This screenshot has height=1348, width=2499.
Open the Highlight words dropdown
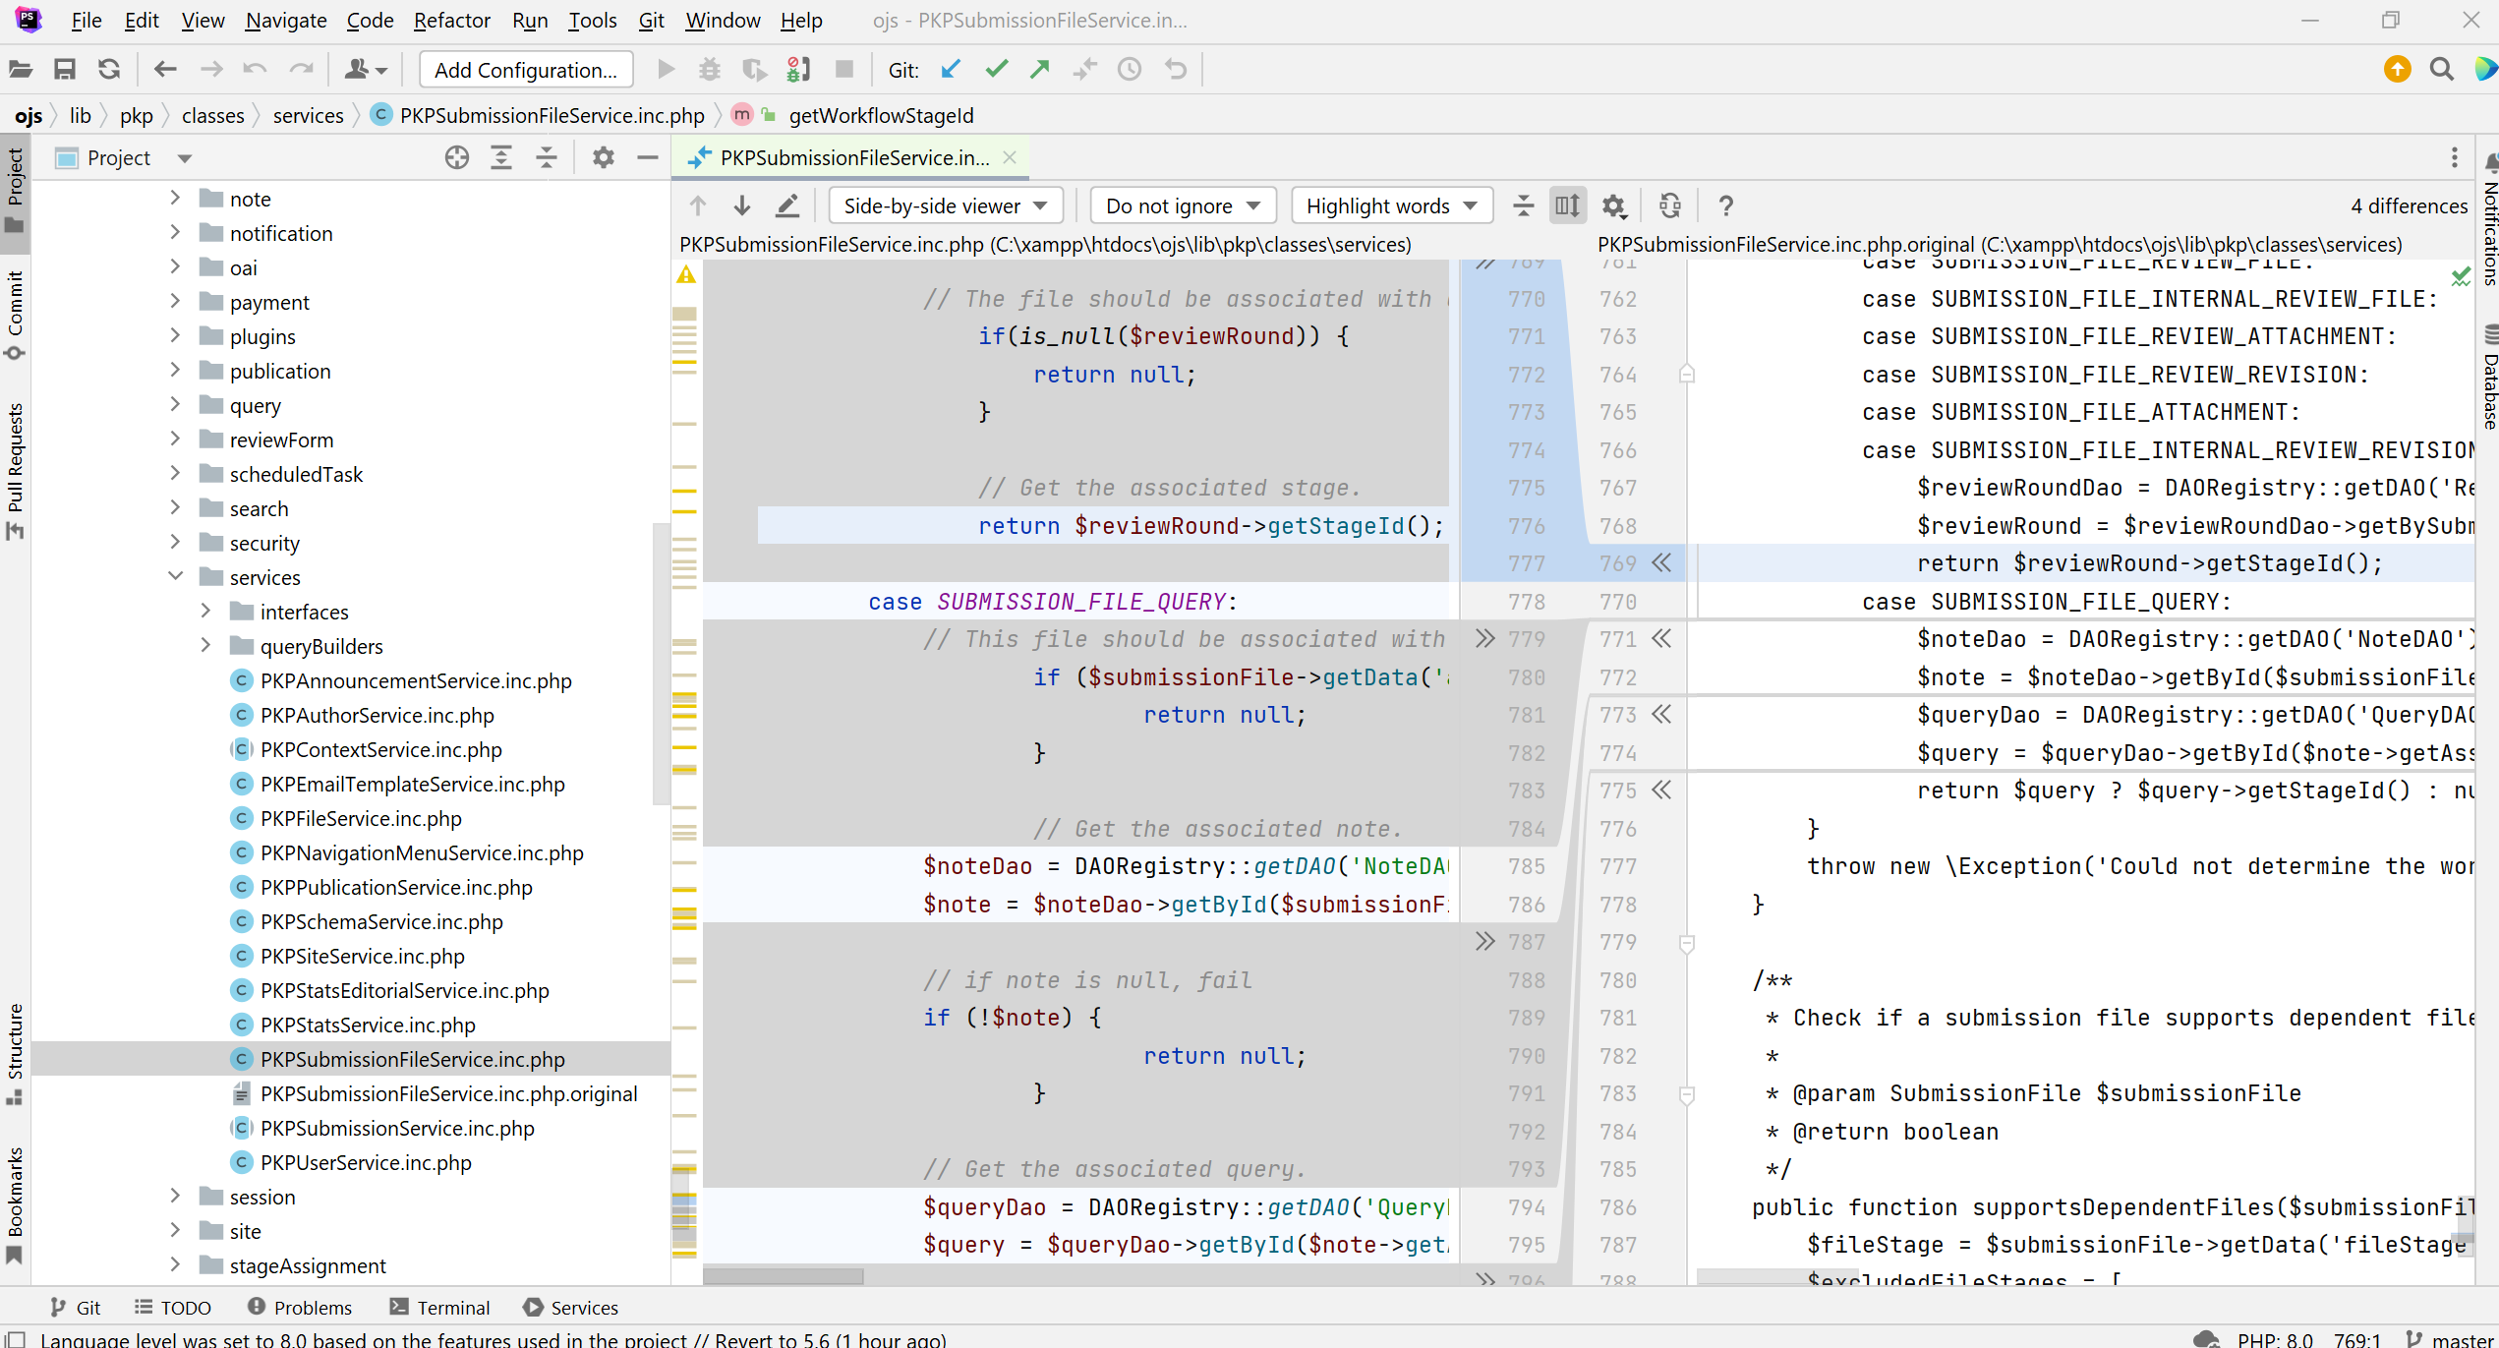pos(1391,206)
